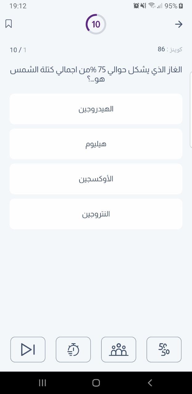
Task: Go to the Android home screen
Action: click(96, 383)
